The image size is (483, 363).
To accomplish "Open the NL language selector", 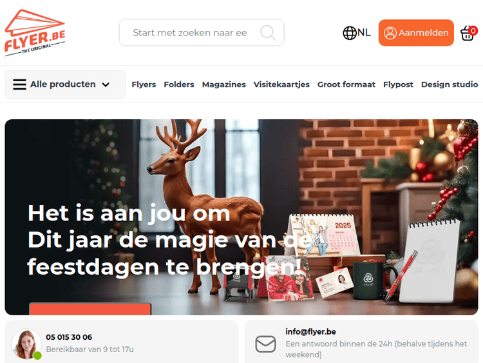I will click(x=357, y=33).
